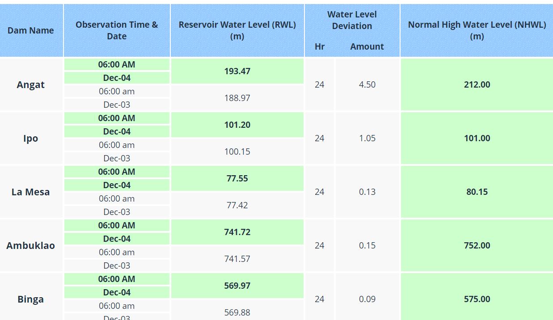
Task: Select the Amount sub-header
Action: point(367,46)
